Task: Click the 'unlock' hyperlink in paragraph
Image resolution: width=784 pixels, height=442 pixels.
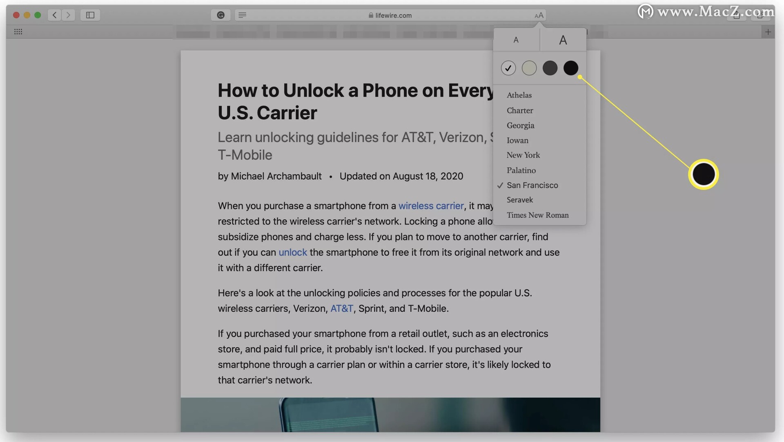Action: (293, 251)
